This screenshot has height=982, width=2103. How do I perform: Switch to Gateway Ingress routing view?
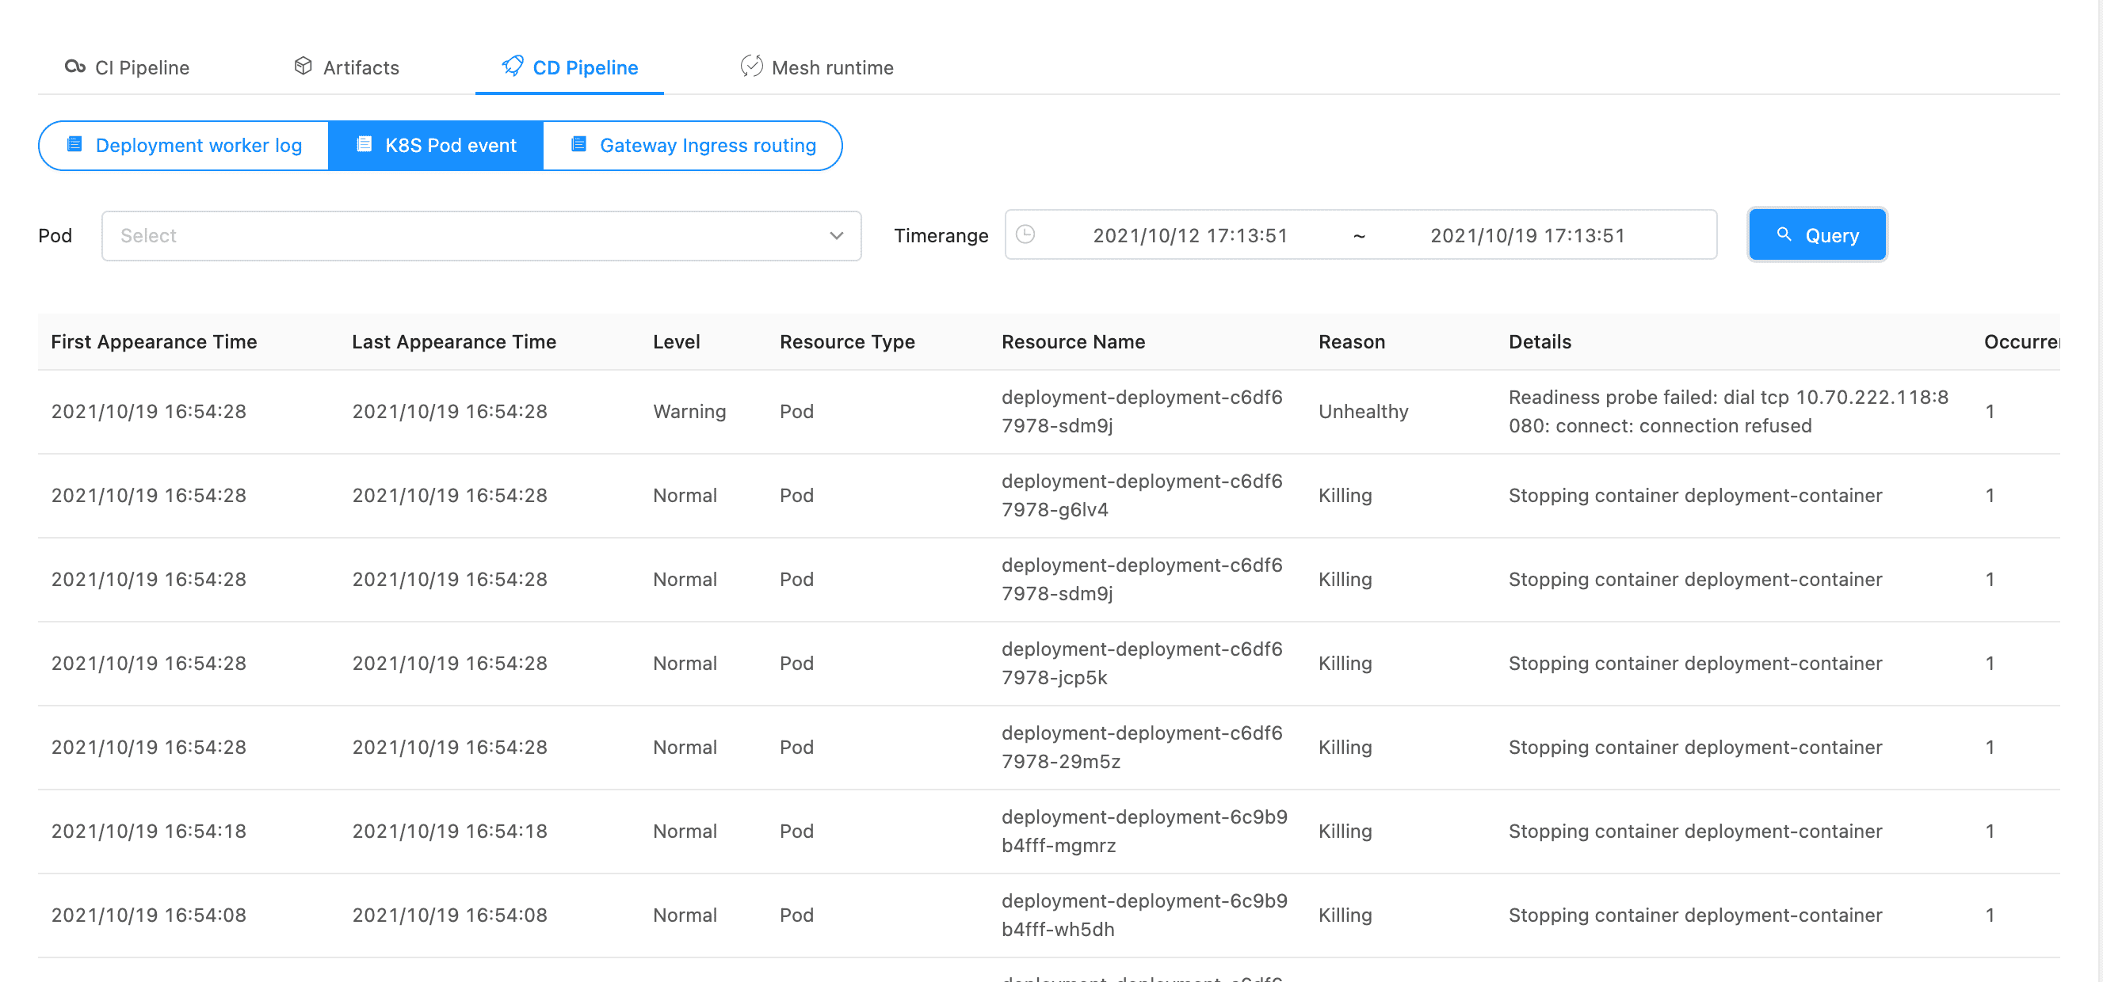click(x=693, y=146)
